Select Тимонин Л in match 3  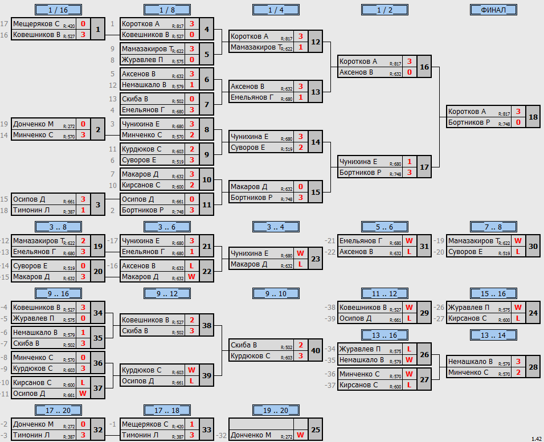point(31,210)
